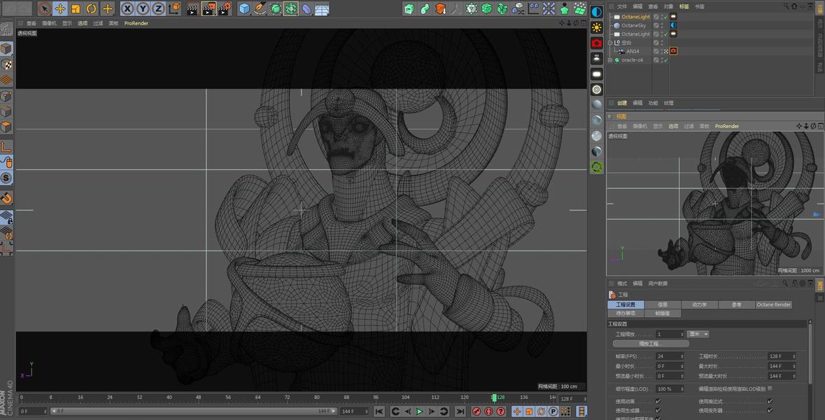825x420 pixels.
Task: Toggle the Z axis lock
Action: (158, 8)
